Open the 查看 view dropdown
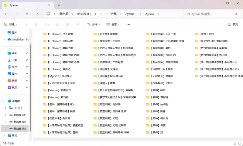The height and width of the screenshot is (146, 243). point(113,24)
